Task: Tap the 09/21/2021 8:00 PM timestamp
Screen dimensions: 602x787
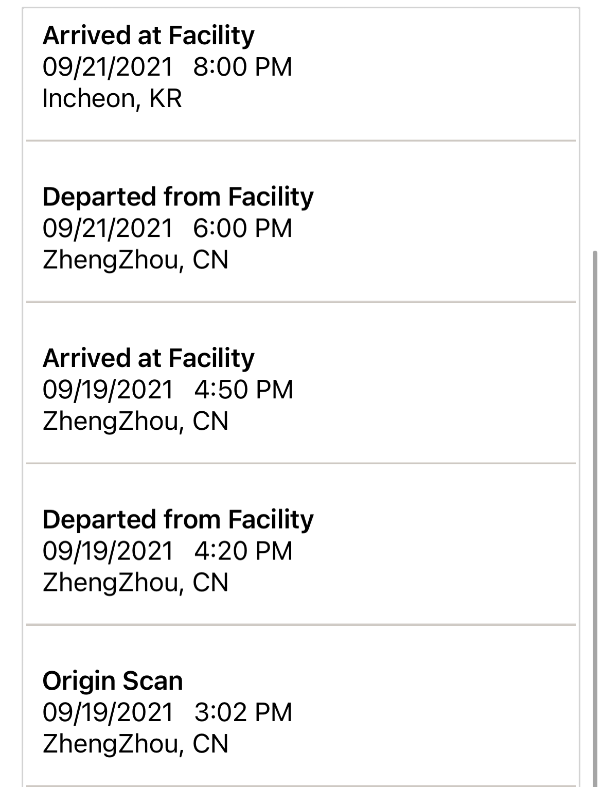Action: tap(167, 67)
